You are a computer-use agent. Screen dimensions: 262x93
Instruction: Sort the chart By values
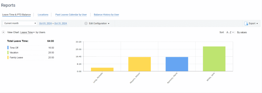coord(242,32)
